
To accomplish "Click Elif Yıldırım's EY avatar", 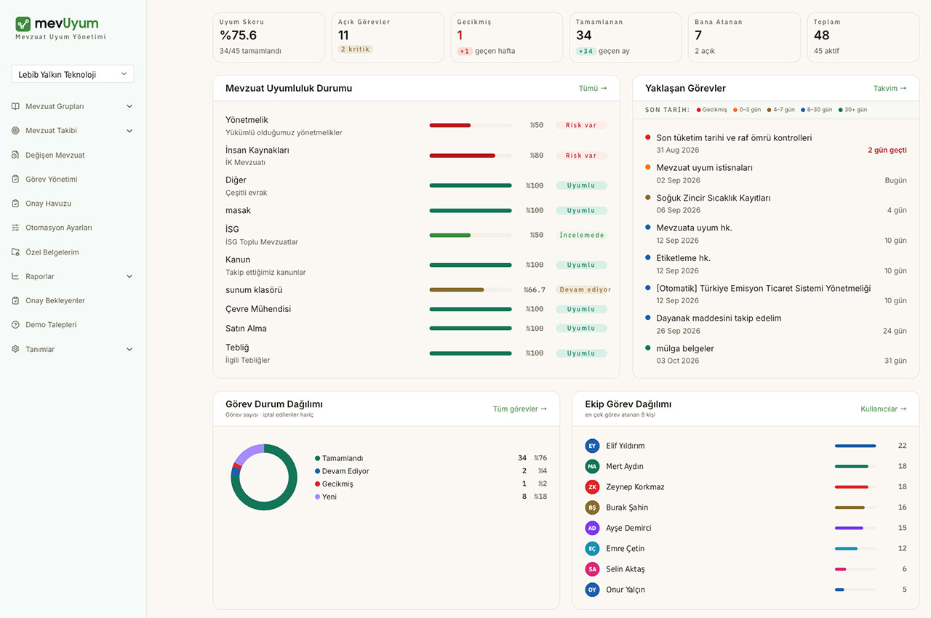I will (592, 446).
